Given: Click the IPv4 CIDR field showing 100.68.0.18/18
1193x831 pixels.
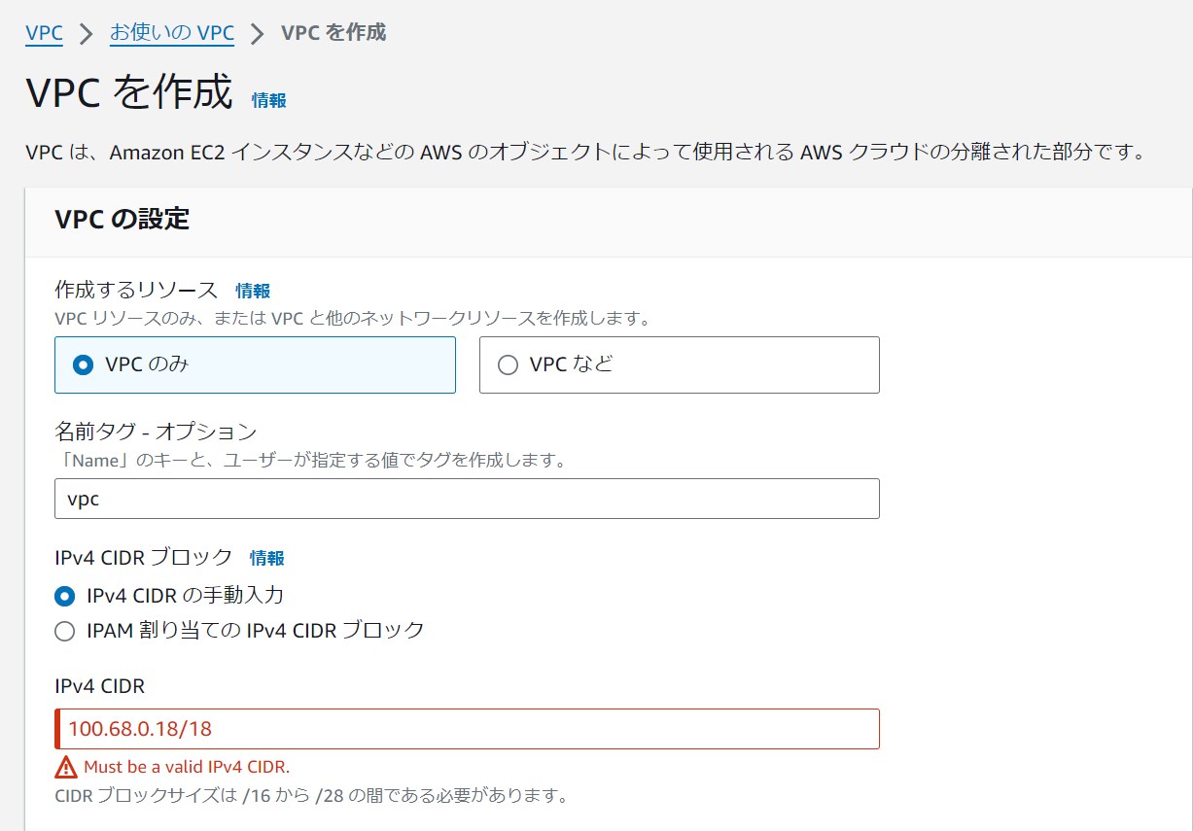Looking at the screenshot, I should (467, 729).
